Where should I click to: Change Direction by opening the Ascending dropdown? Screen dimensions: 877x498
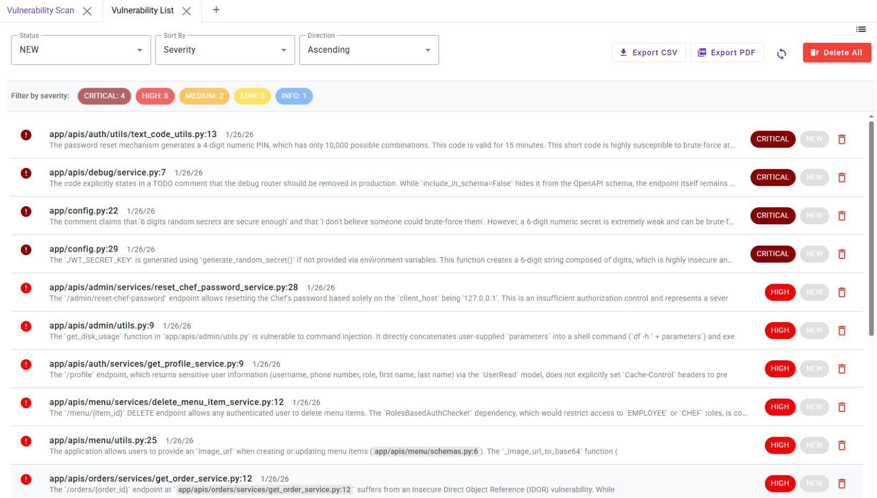tap(369, 50)
